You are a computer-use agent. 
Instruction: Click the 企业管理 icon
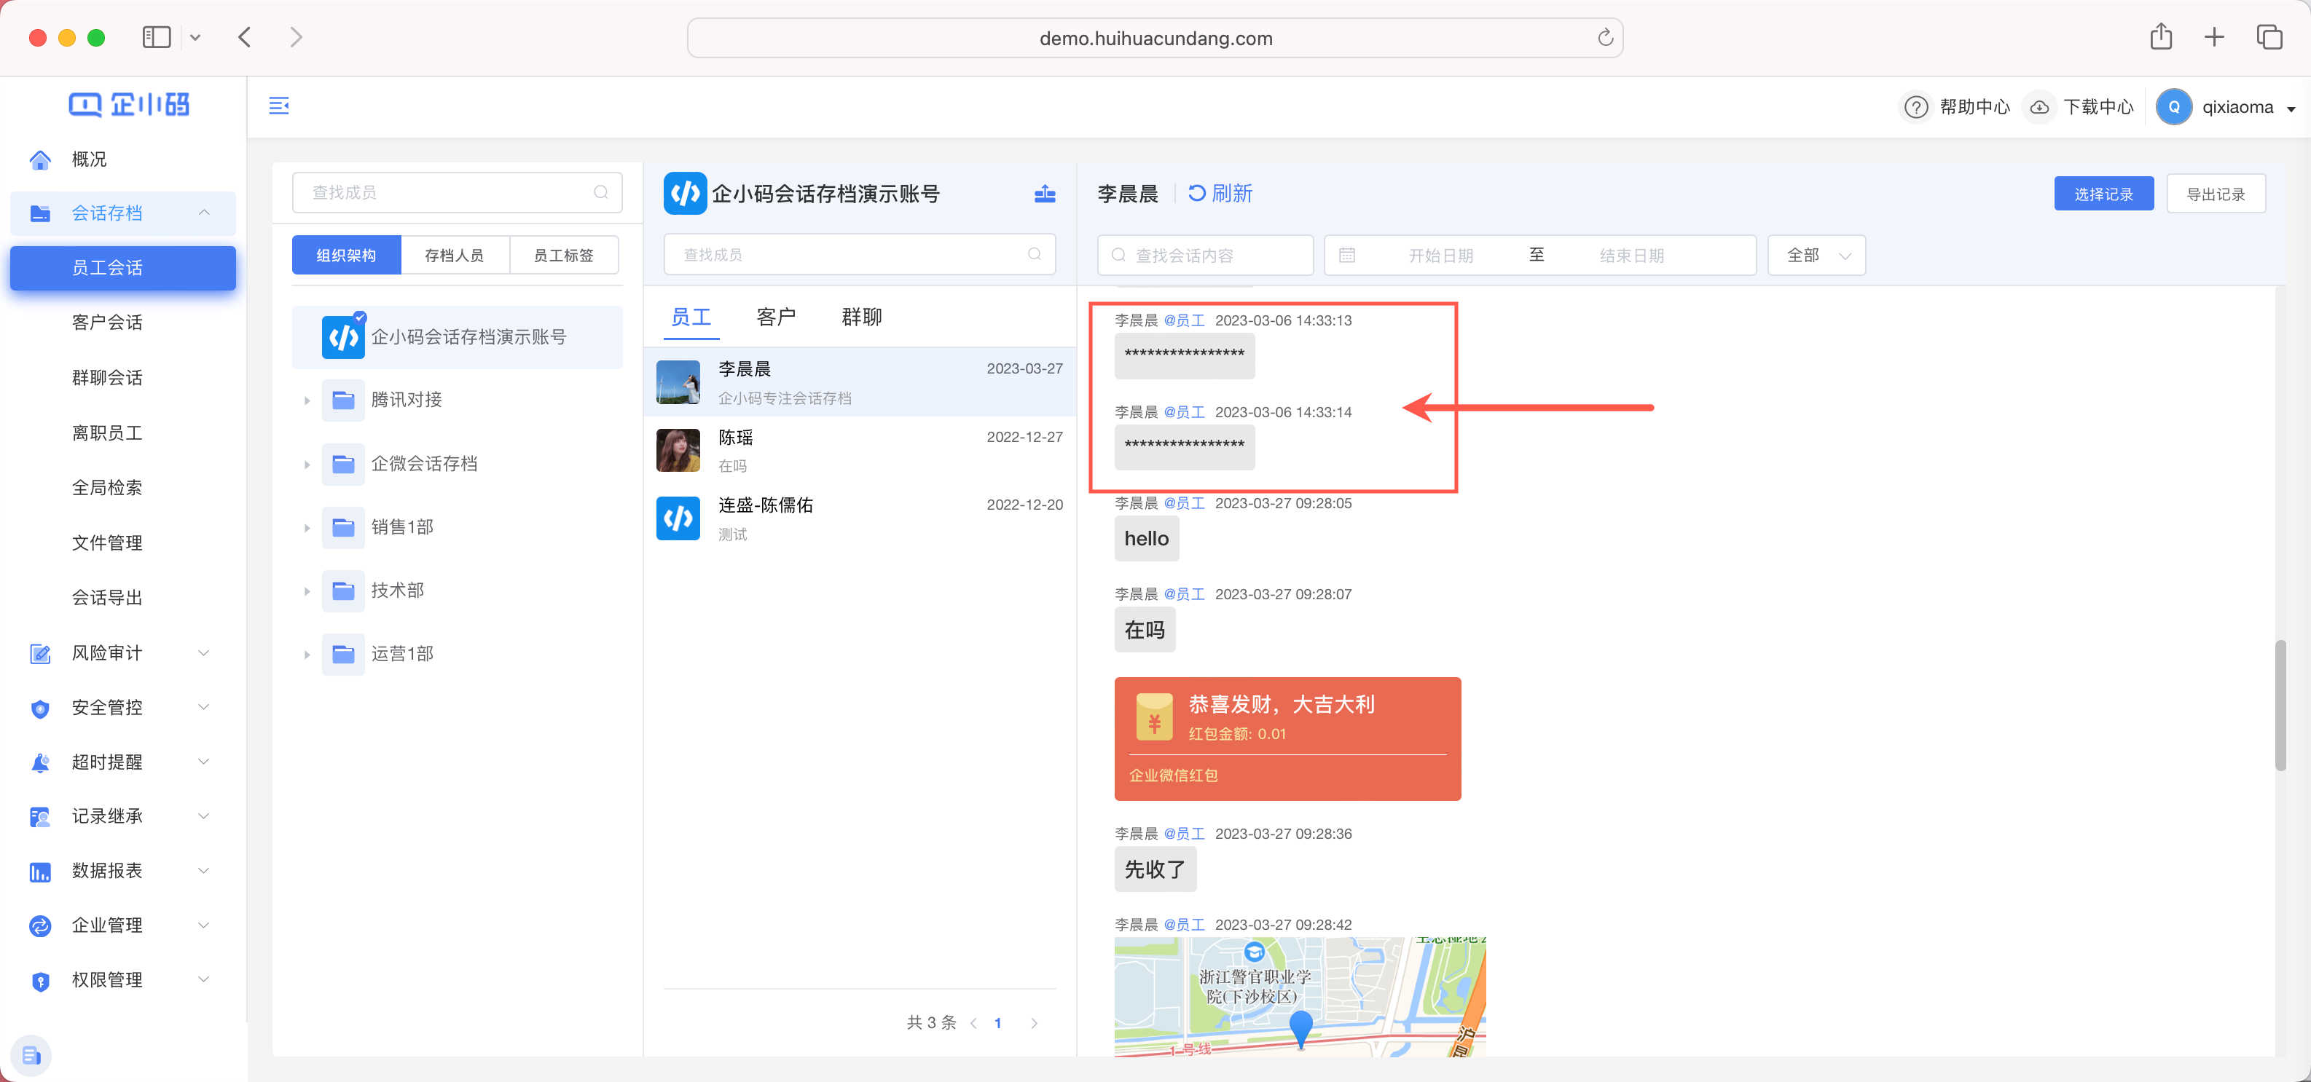coord(40,926)
